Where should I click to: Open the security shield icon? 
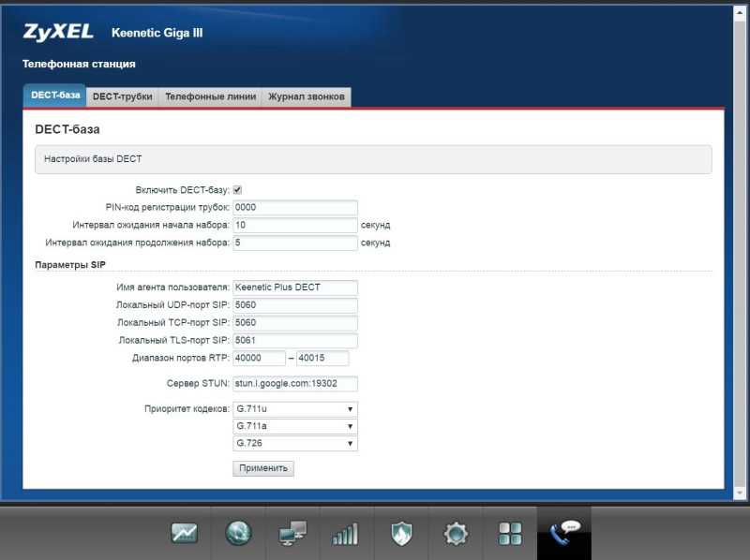tap(401, 533)
